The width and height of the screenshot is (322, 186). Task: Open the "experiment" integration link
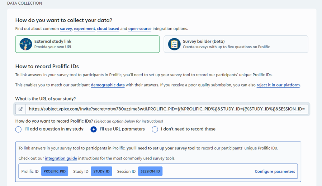85,29
